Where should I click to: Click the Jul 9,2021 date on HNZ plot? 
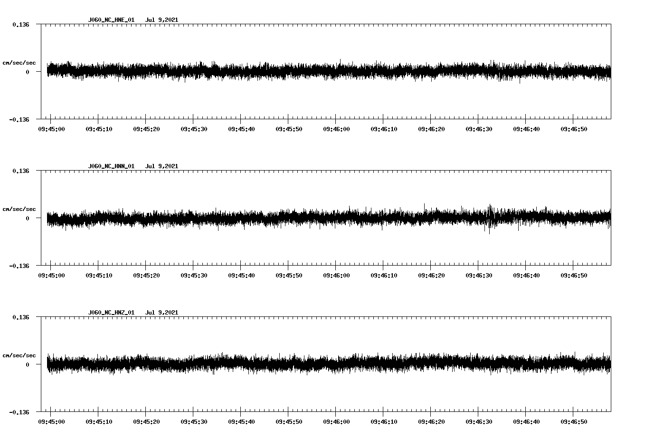(x=162, y=312)
